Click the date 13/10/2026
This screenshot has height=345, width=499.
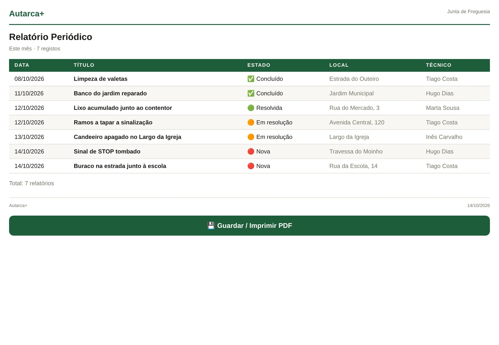(x=29, y=137)
